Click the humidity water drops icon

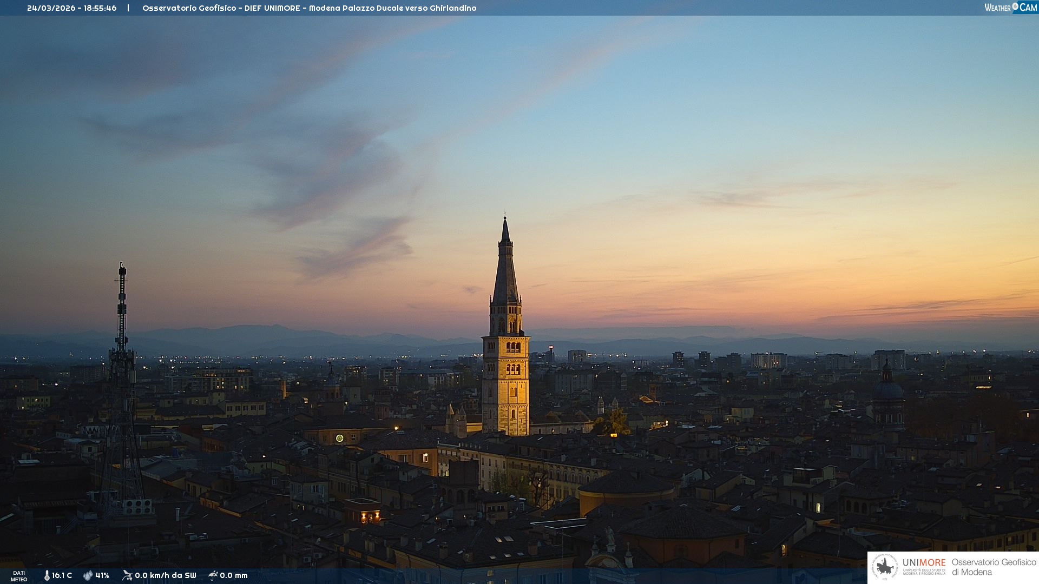click(x=88, y=575)
